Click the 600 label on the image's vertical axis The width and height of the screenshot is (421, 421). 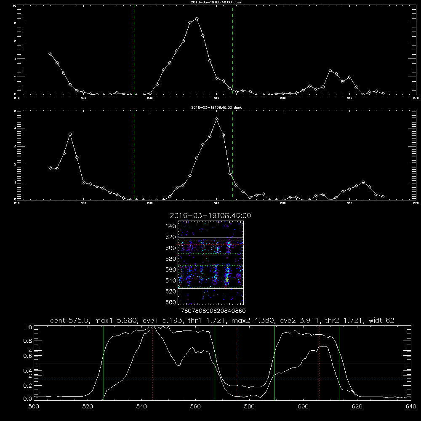click(x=171, y=248)
